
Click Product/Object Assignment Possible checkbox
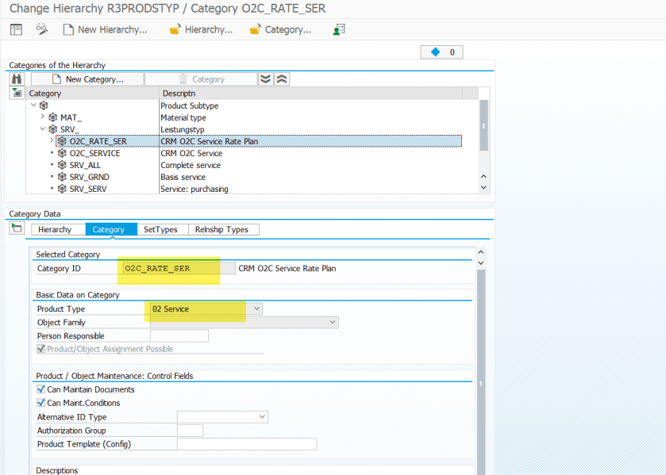41,349
